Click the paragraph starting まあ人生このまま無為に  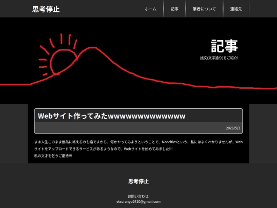tap(138, 145)
